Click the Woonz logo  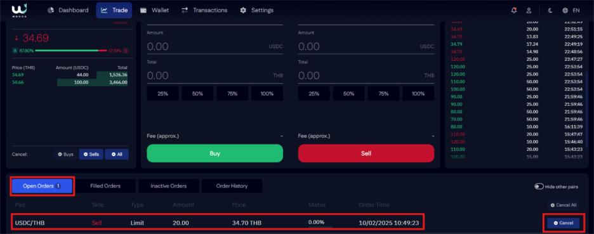point(18,10)
